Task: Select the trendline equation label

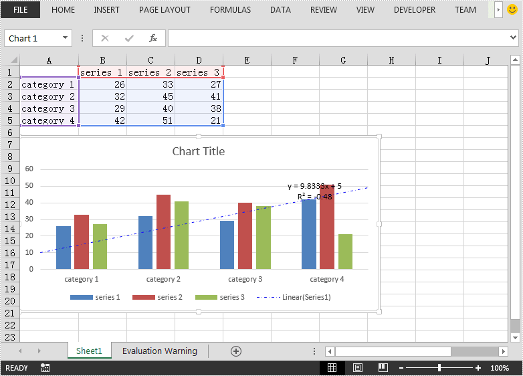Action: 314,191
